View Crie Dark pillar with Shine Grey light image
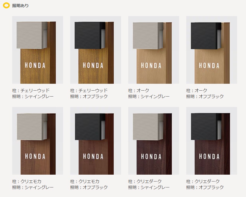This screenshot has width=246, height=197. click(153, 141)
